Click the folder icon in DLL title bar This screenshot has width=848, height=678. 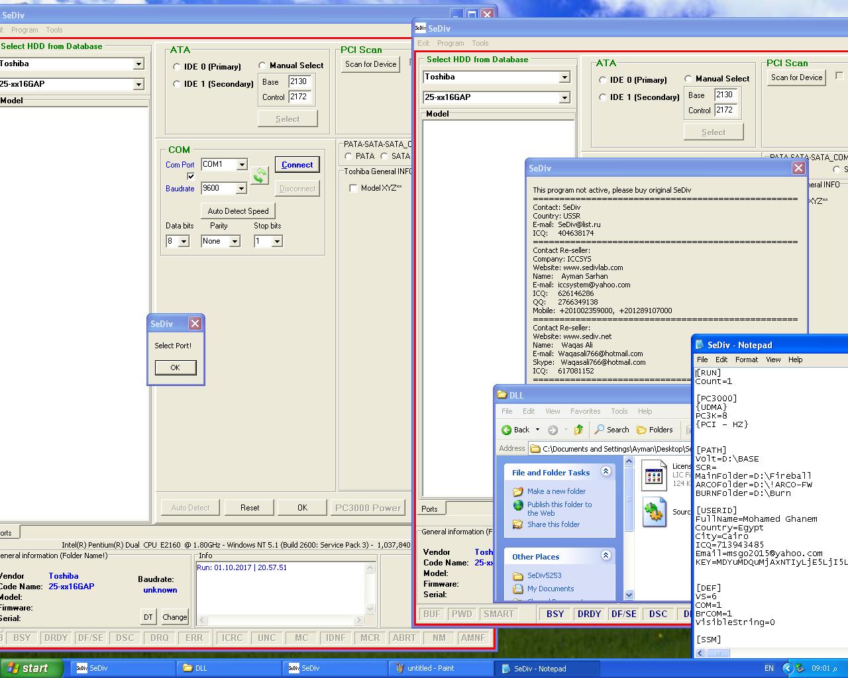click(502, 395)
